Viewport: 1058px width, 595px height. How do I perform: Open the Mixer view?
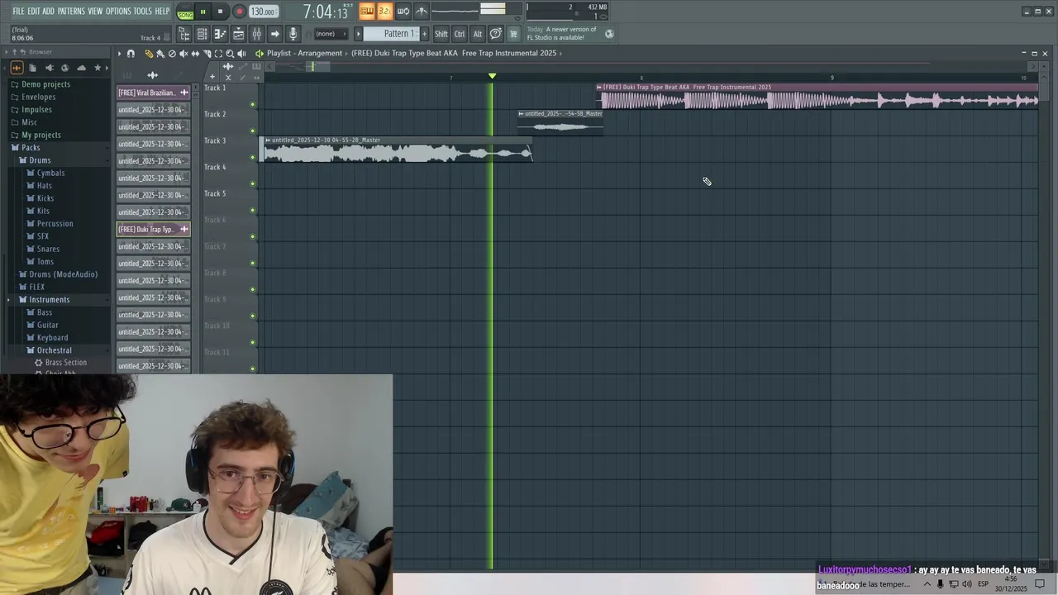(256, 34)
